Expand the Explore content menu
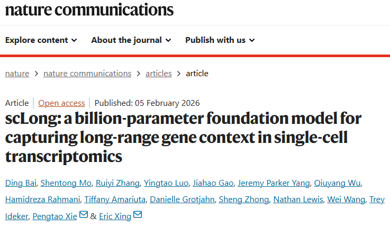 41,40
